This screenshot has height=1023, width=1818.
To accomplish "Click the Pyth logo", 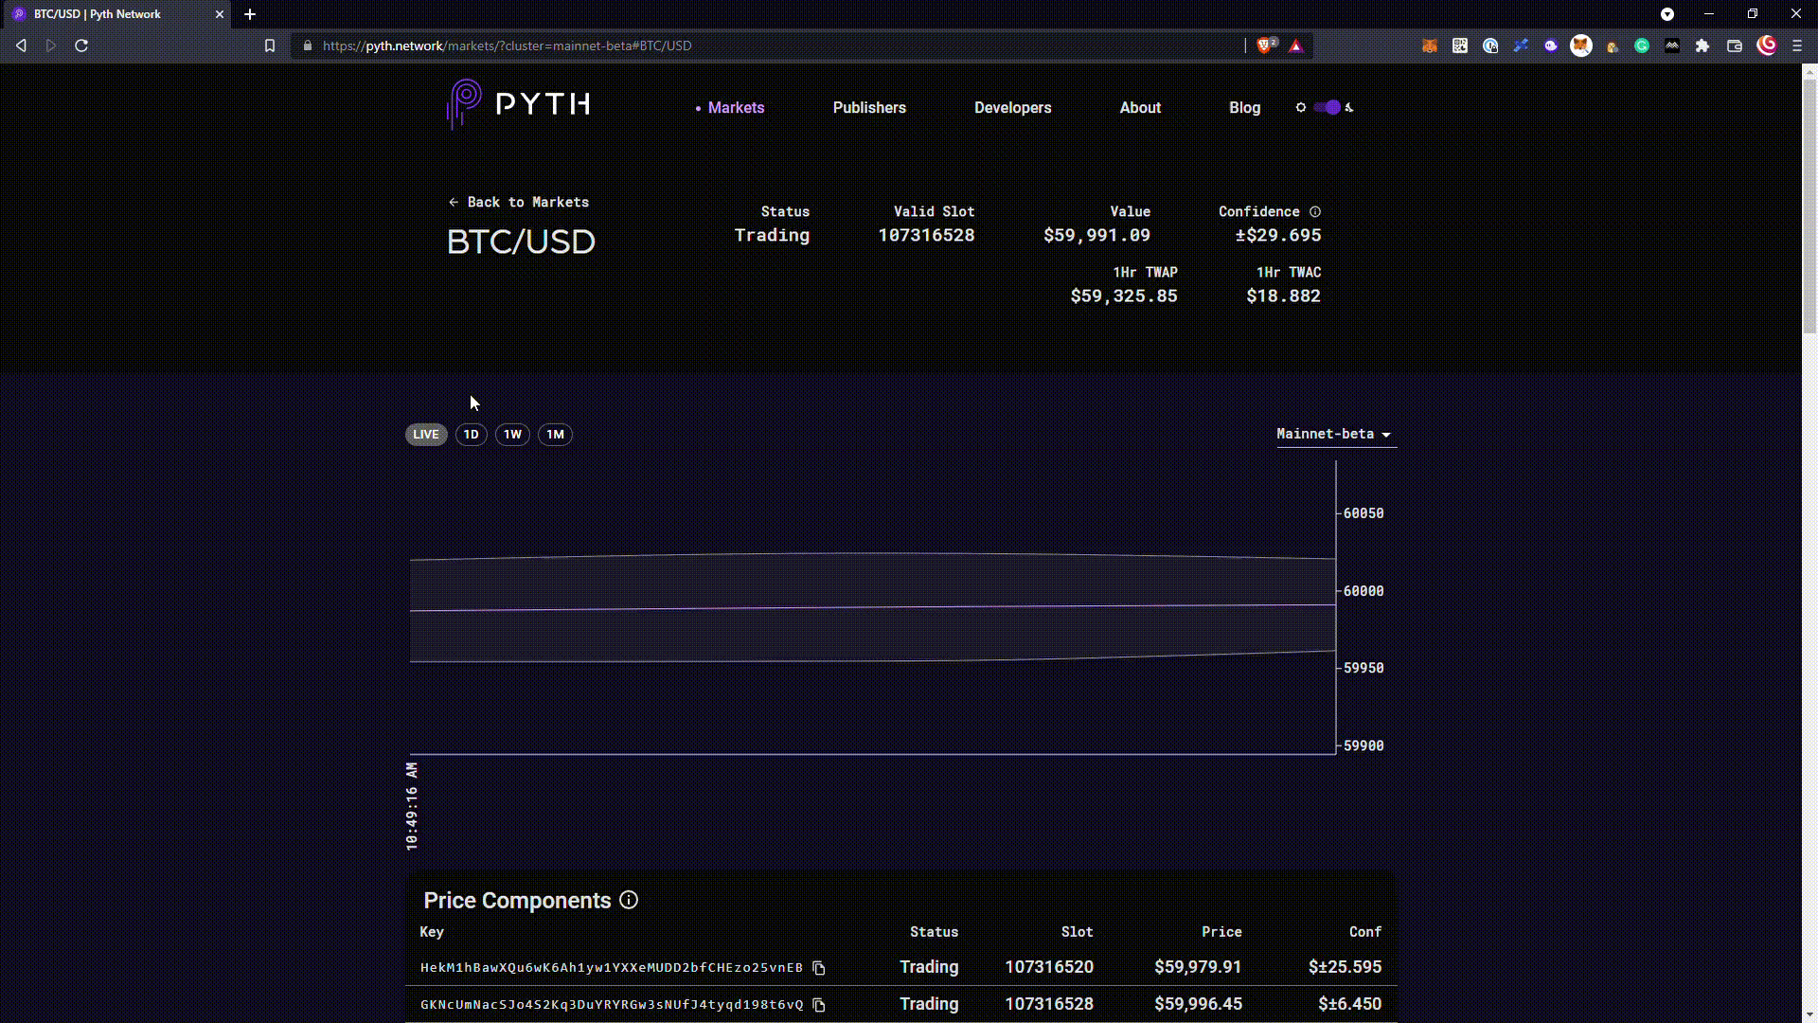I will click(518, 104).
